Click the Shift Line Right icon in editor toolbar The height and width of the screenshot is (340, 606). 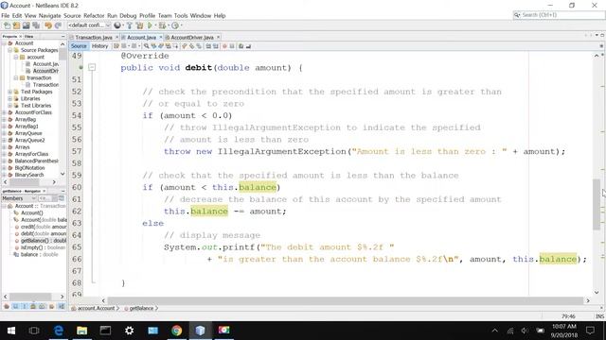point(216,46)
